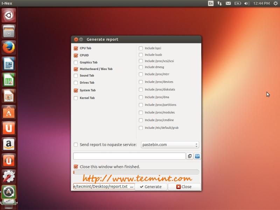Open Software Updater launcher icon

click(9, 192)
